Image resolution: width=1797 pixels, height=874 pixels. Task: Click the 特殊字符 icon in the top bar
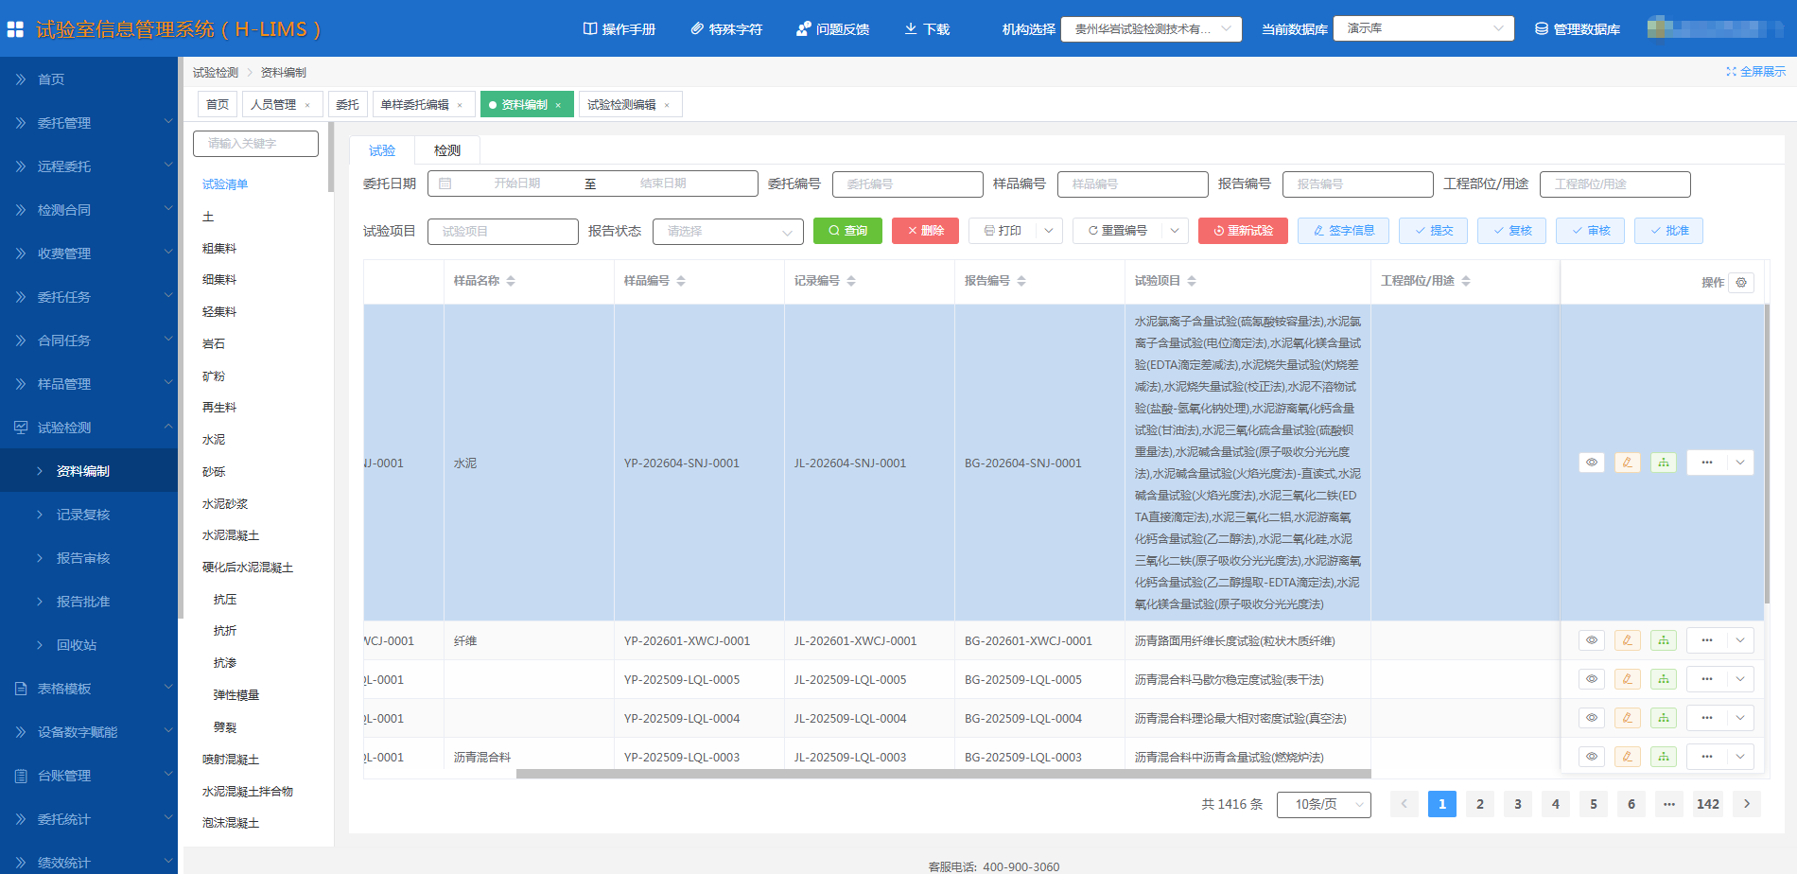point(697,29)
